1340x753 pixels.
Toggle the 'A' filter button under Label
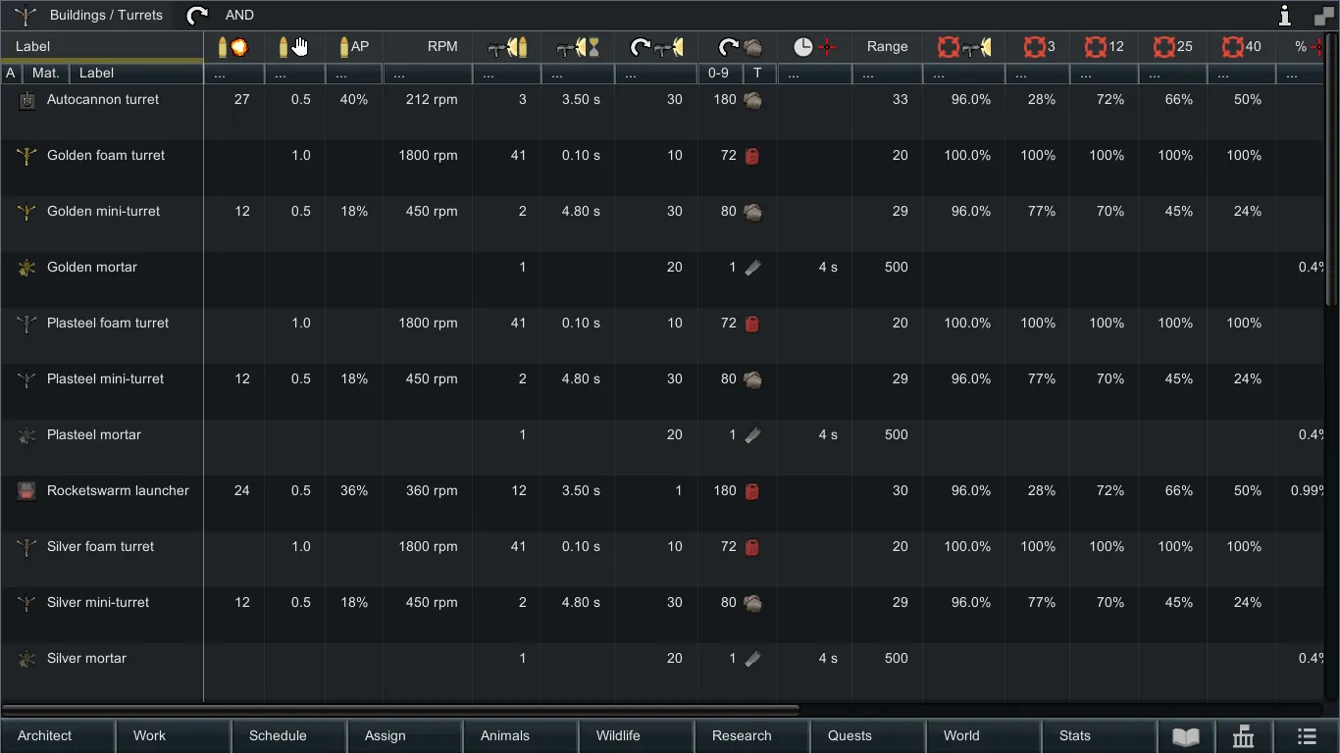pos(11,74)
